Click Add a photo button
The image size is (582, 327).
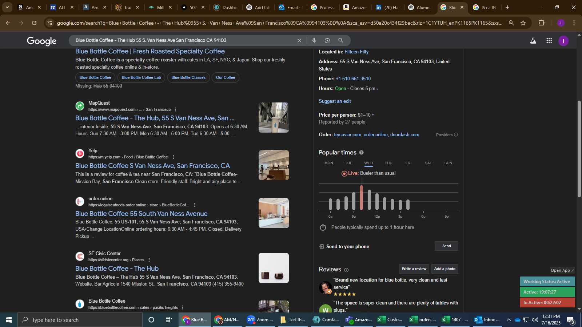[x=445, y=269]
